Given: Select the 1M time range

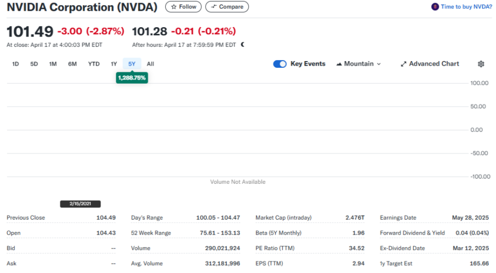Looking at the screenshot, I should click(53, 64).
